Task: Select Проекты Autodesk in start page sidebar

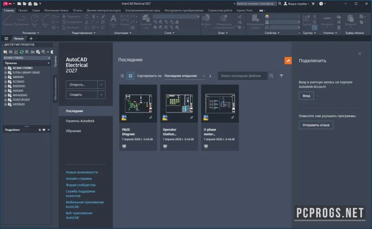Action: 80,121
